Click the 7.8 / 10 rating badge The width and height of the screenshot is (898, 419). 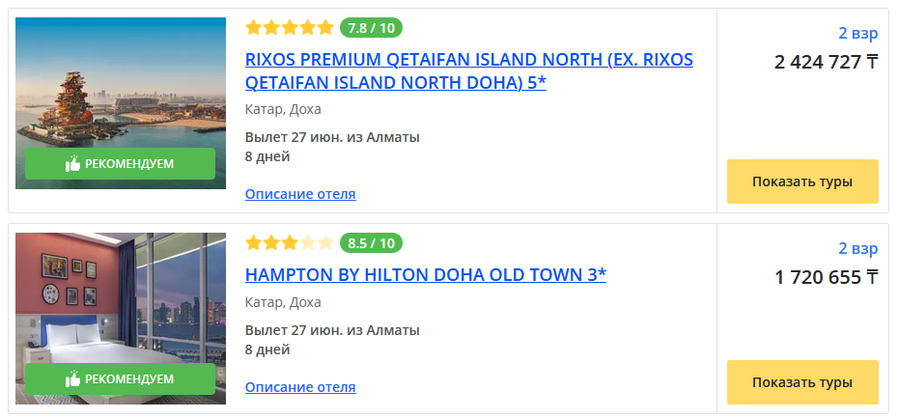tap(372, 27)
